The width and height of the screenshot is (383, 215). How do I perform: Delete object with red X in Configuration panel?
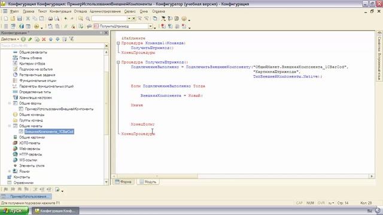[44, 39]
